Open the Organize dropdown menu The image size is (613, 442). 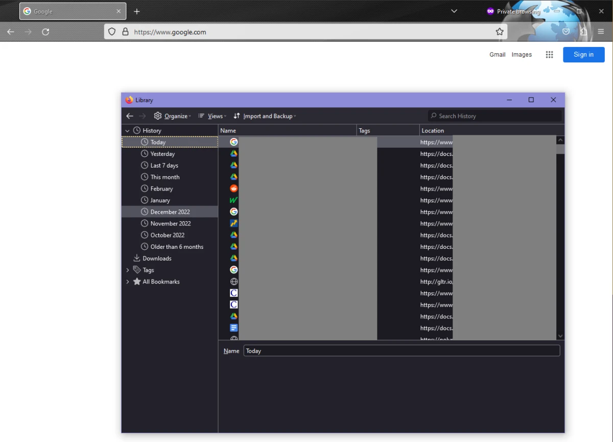[173, 116]
